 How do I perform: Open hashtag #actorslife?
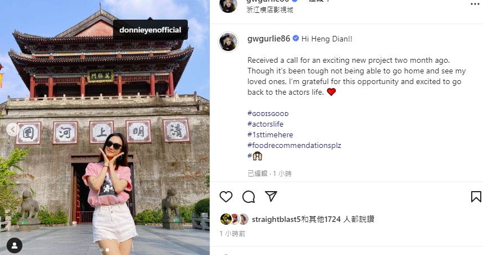pyautogui.click(x=265, y=124)
